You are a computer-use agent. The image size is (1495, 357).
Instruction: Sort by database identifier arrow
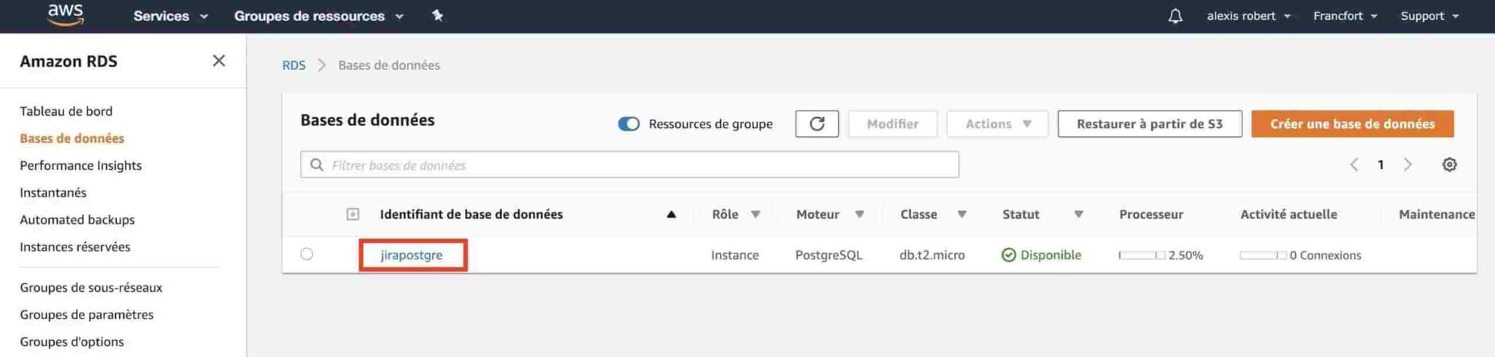pyautogui.click(x=671, y=214)
